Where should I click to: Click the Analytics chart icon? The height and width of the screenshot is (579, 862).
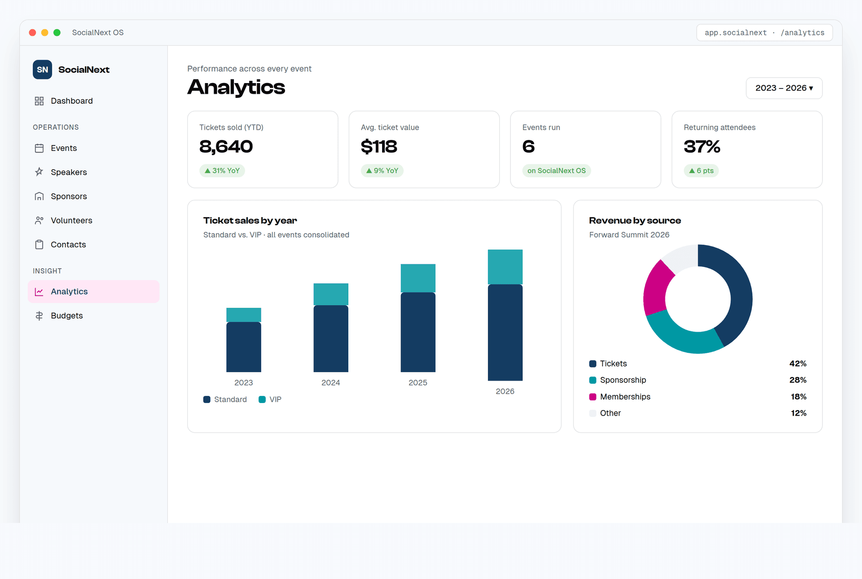click(x=39, y=292)
